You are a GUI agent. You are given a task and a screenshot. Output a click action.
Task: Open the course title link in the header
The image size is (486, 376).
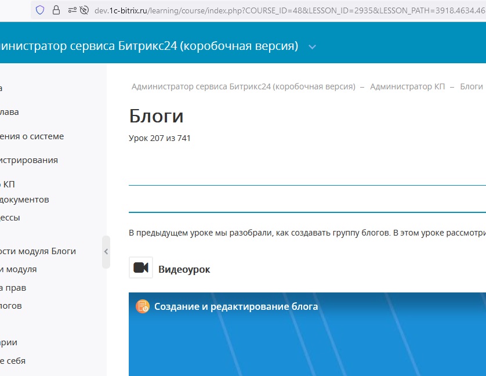tap(149, 46)
